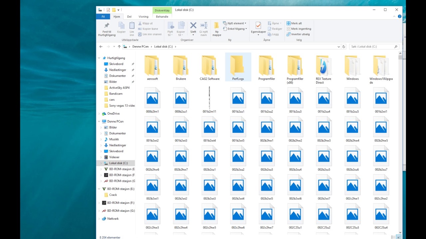Click the Gi nytt navn icon
This screenshot has width=426, height=239.
[203, 26]
